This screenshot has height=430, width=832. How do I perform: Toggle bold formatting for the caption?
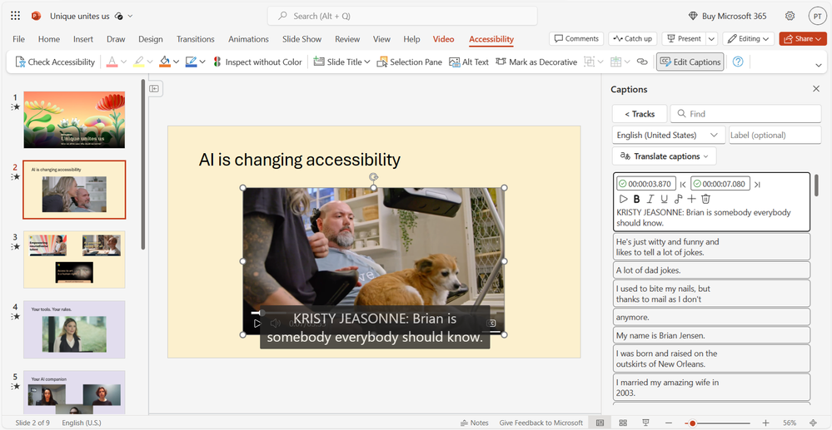[637, 200]
